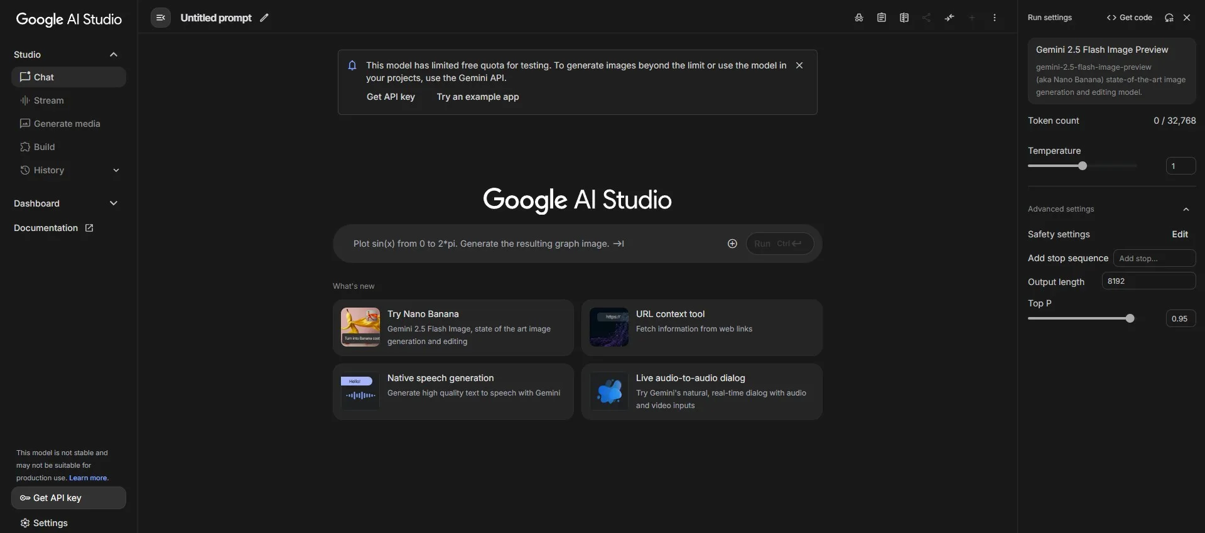Click the tab-arrow icon after suggested prompt
1205x533 pixels.
(619, 244)
